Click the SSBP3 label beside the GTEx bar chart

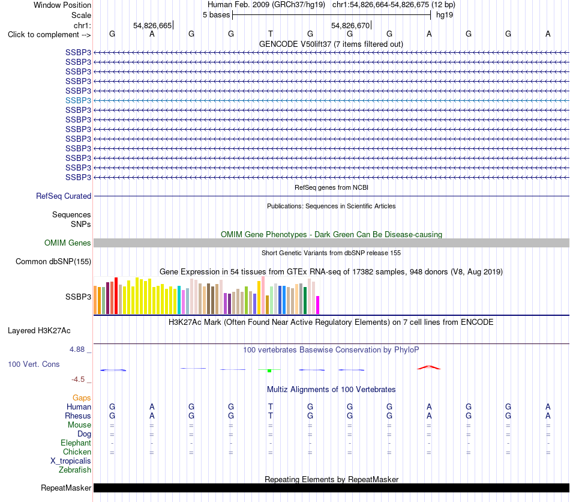(78, 297)
